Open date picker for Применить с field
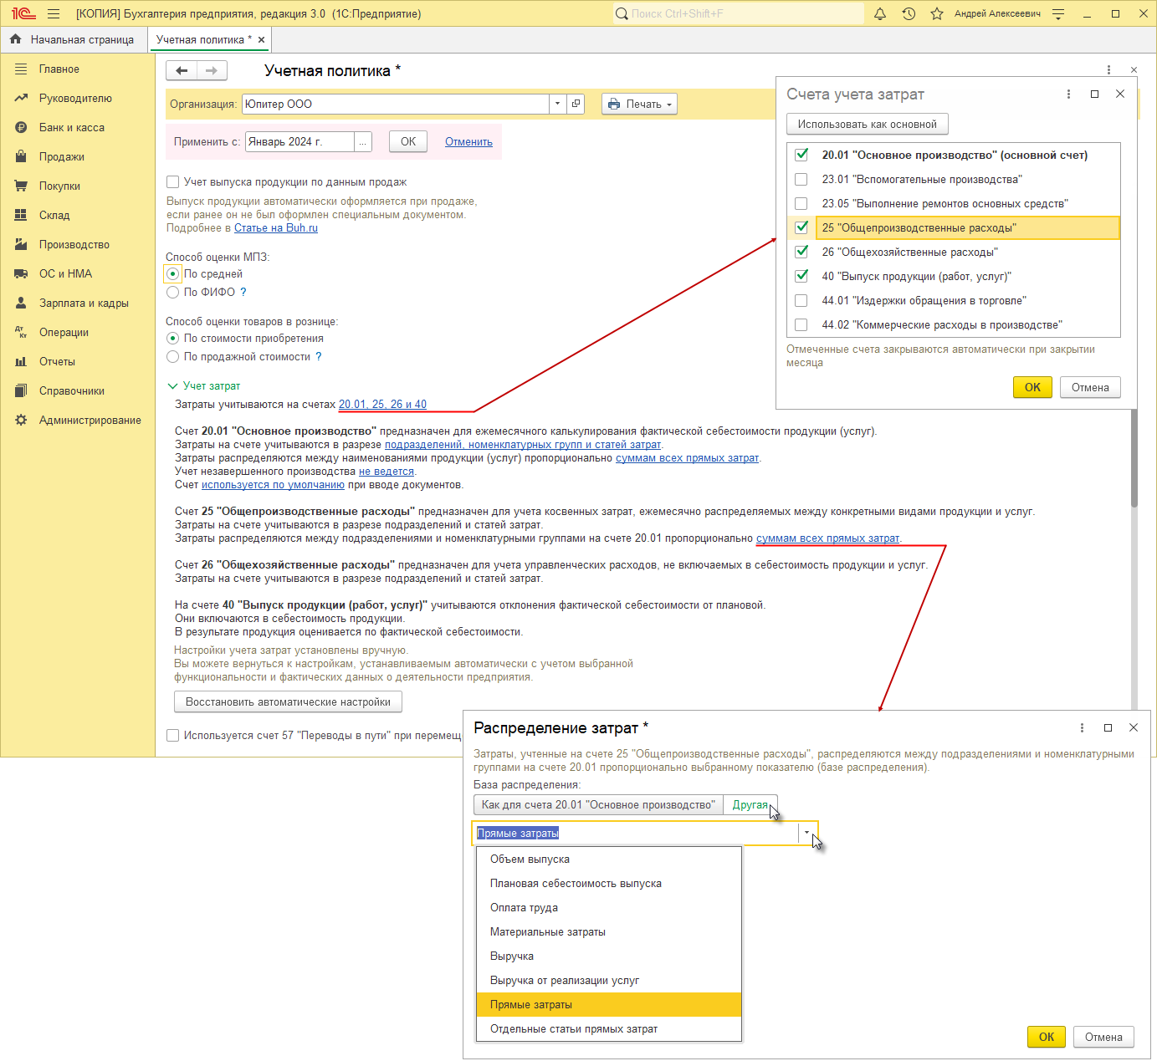 [363, 142]
